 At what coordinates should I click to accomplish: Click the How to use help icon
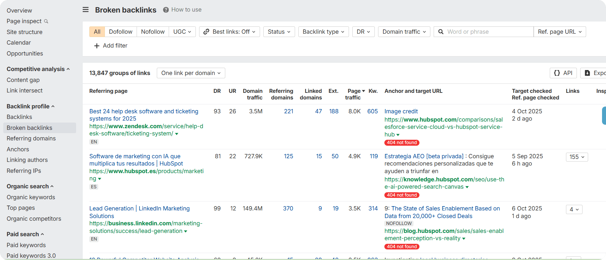coord(166,10)
